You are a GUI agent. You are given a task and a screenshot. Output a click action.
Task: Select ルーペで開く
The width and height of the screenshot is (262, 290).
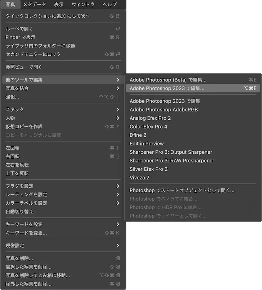pos(63,29)
